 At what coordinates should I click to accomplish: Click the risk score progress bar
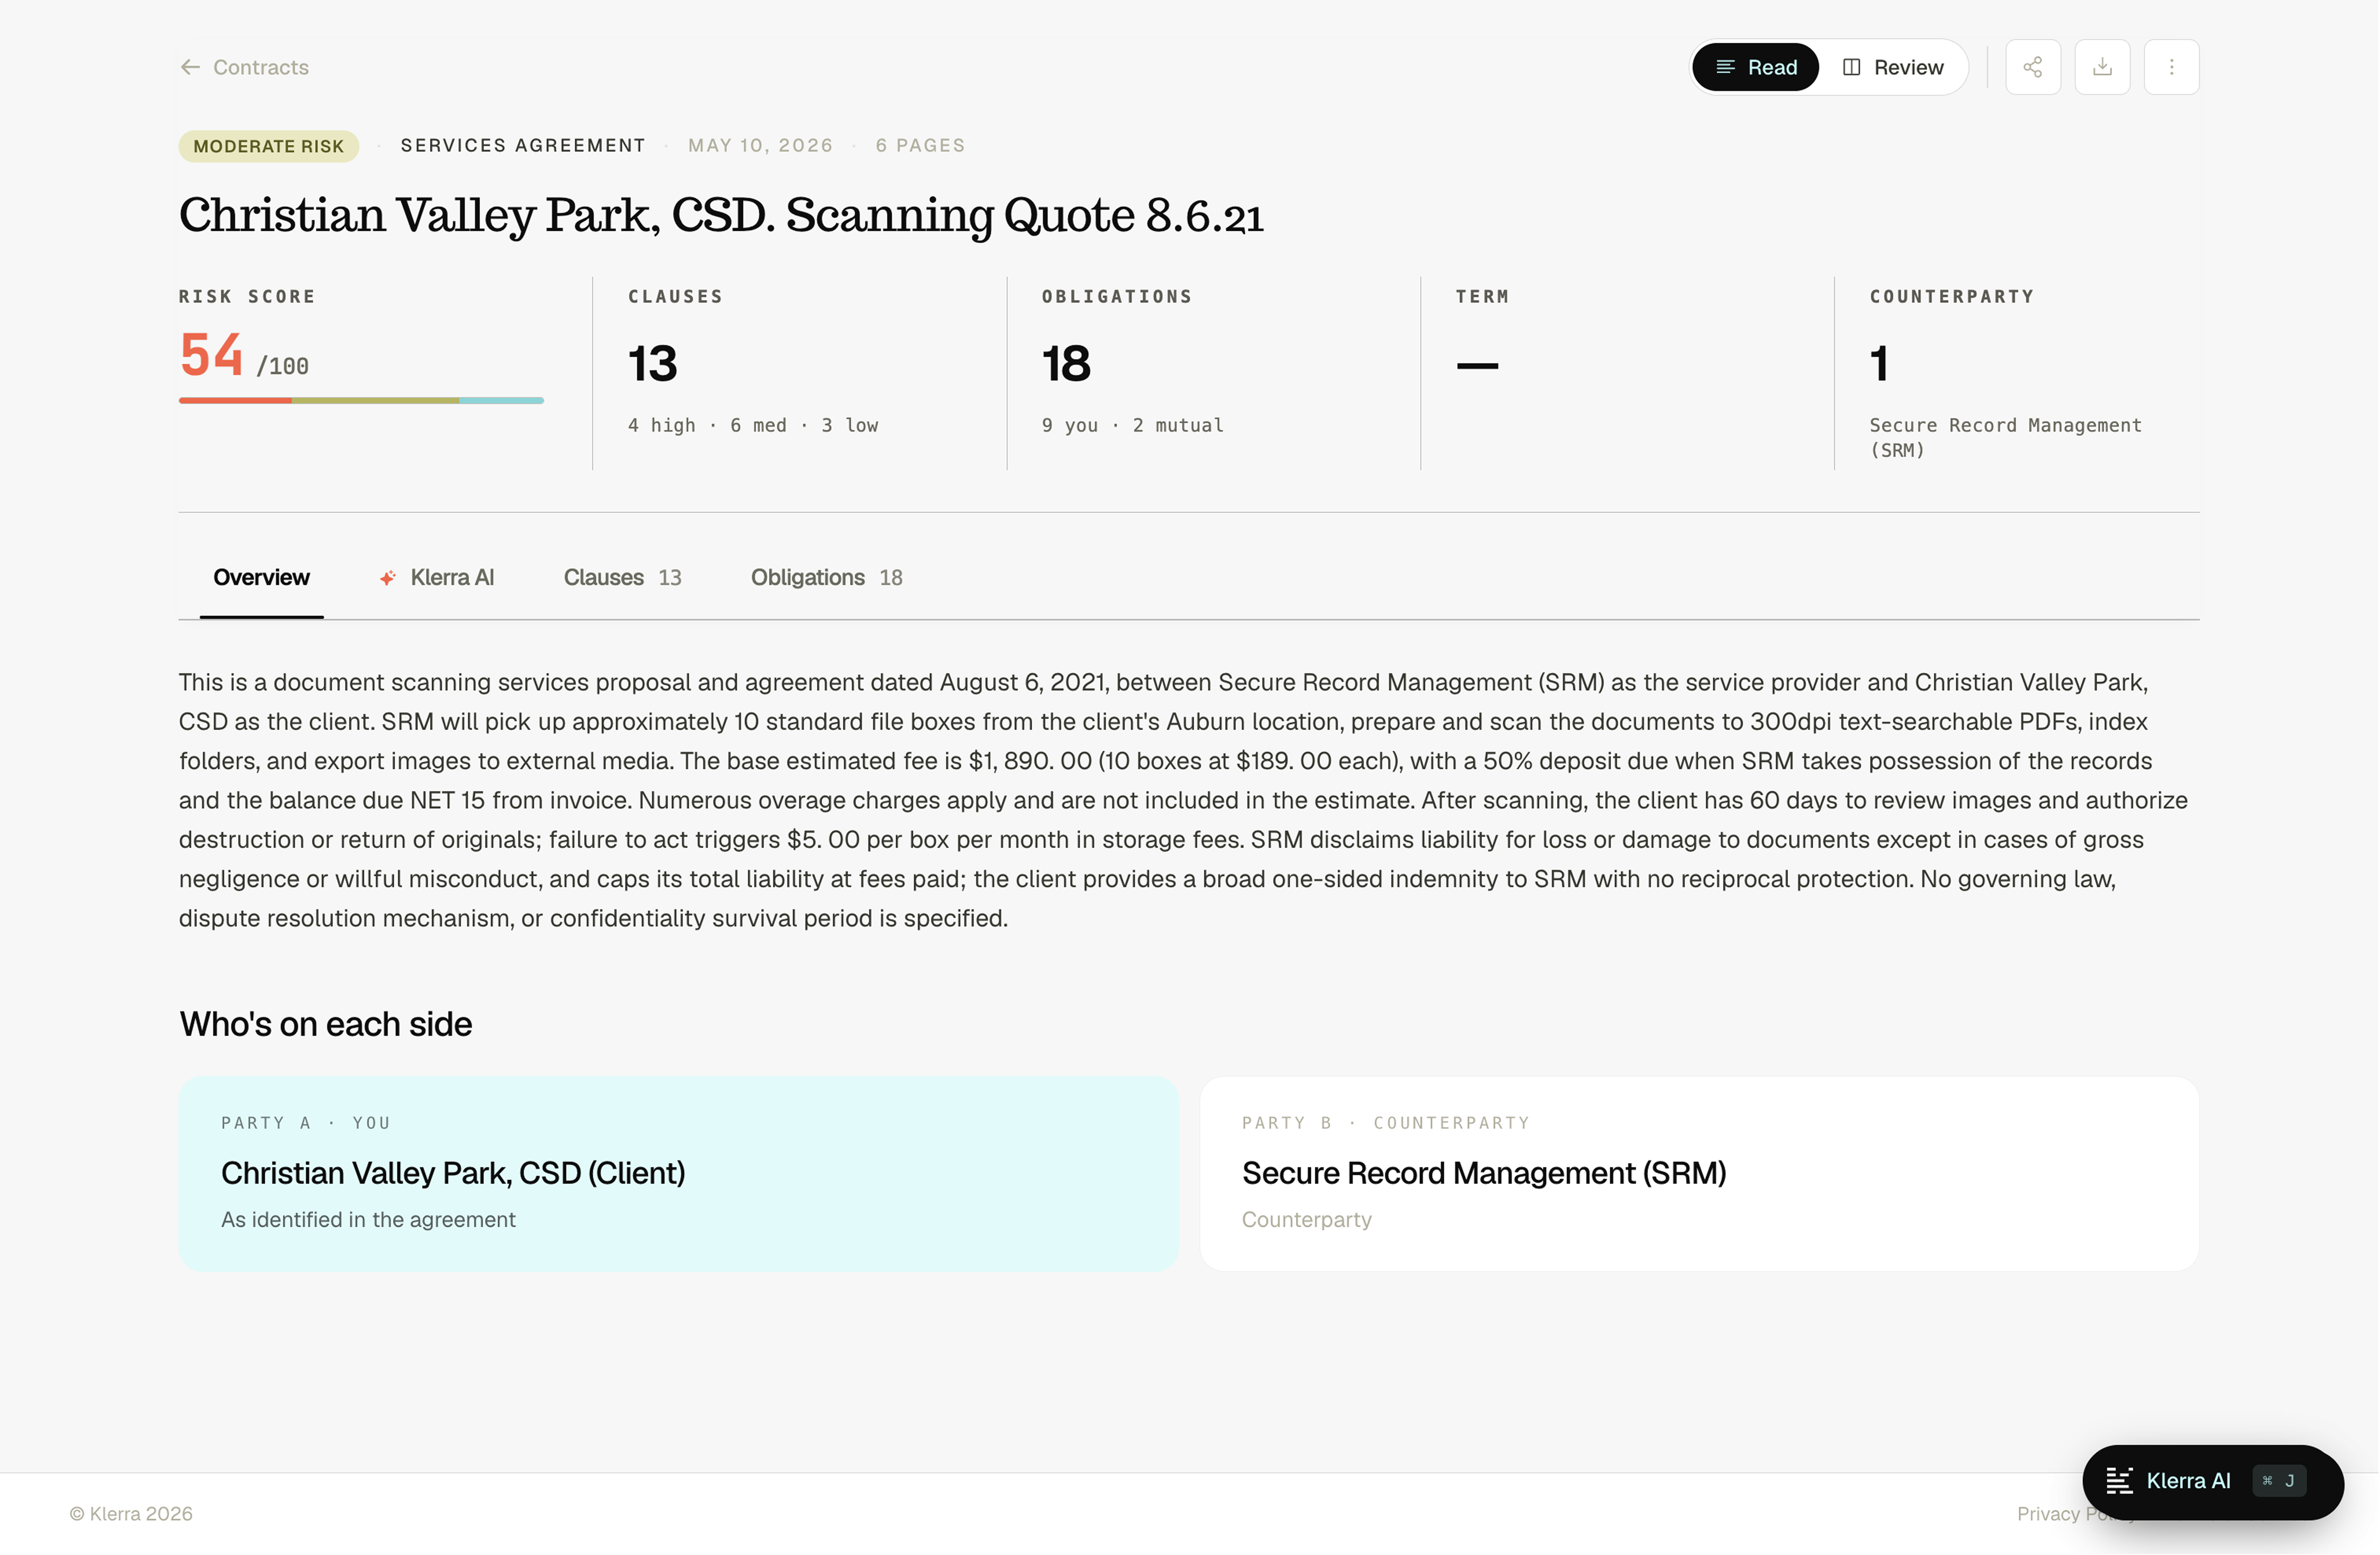pos(361,400)
